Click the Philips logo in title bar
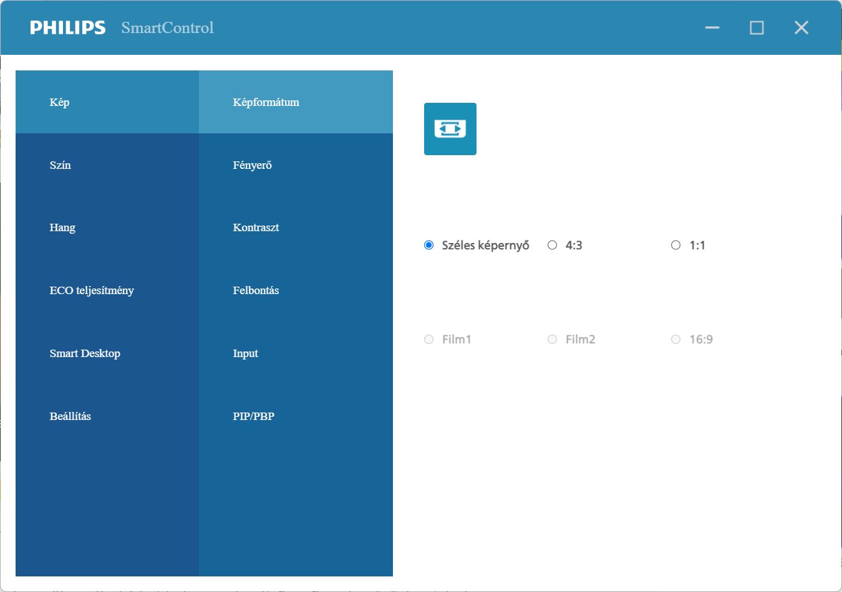This screenshot has height=592, width=842. pyautogui.click(x=68, y=27)
